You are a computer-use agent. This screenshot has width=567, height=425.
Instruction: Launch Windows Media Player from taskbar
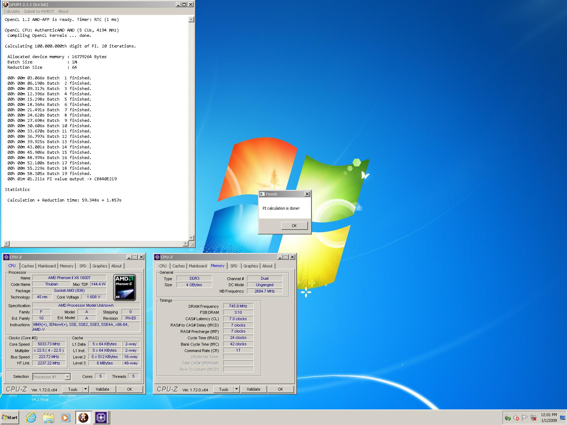point(65,418)
